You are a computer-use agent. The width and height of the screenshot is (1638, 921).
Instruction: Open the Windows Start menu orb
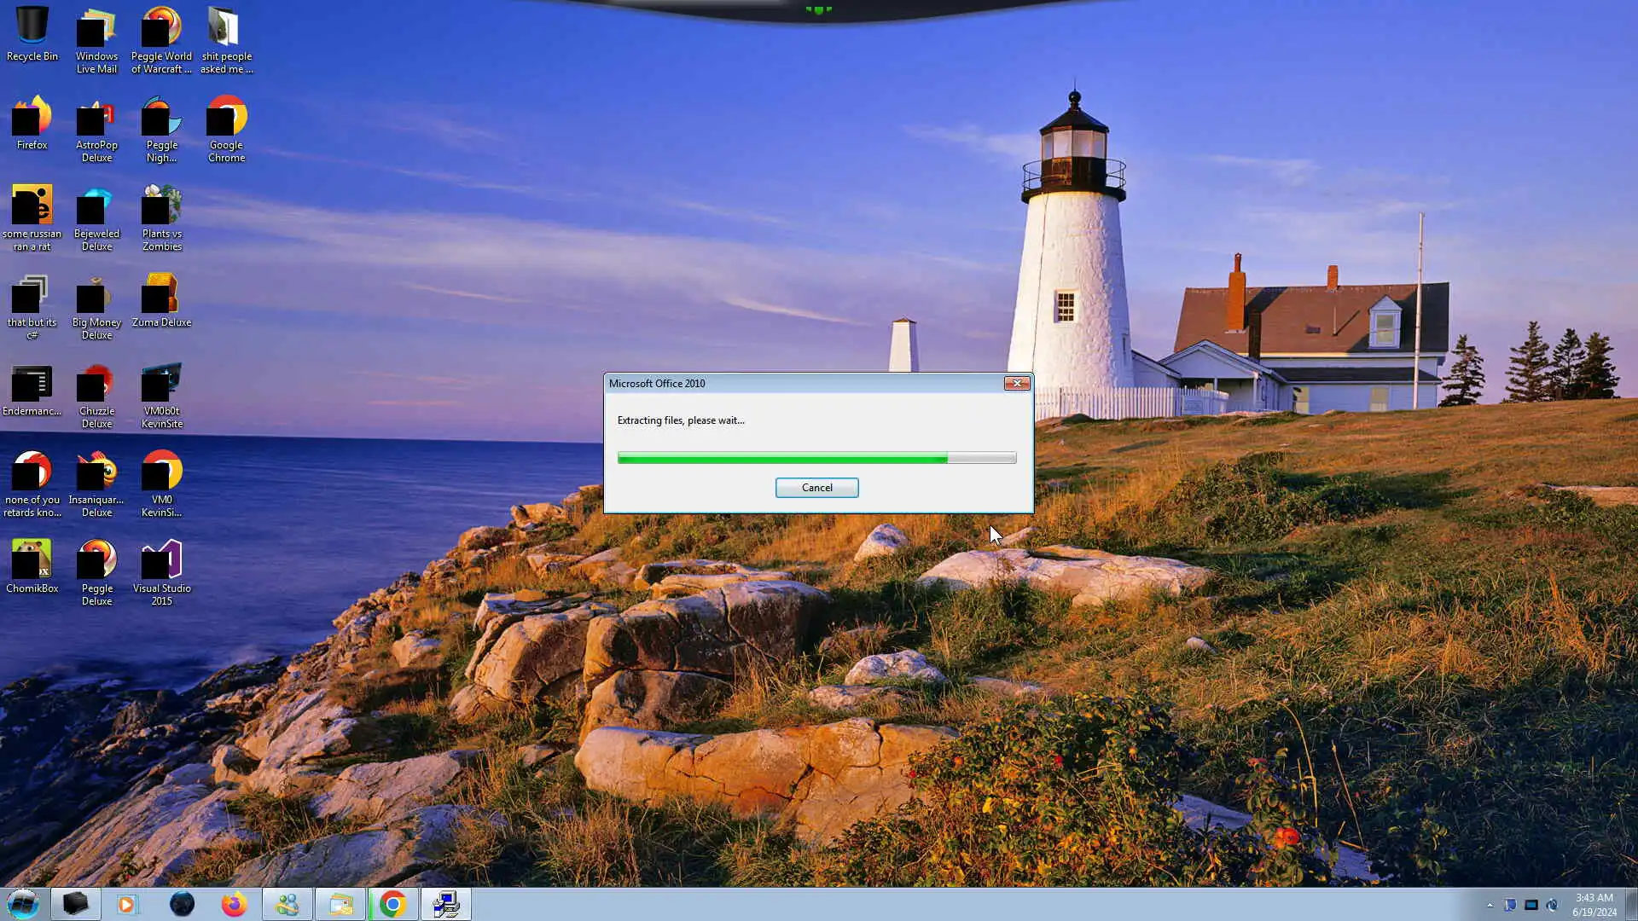(23, 904)
